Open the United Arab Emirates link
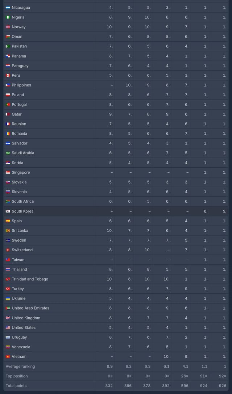This screenshot has width=232, height=394. coord(30,308)
